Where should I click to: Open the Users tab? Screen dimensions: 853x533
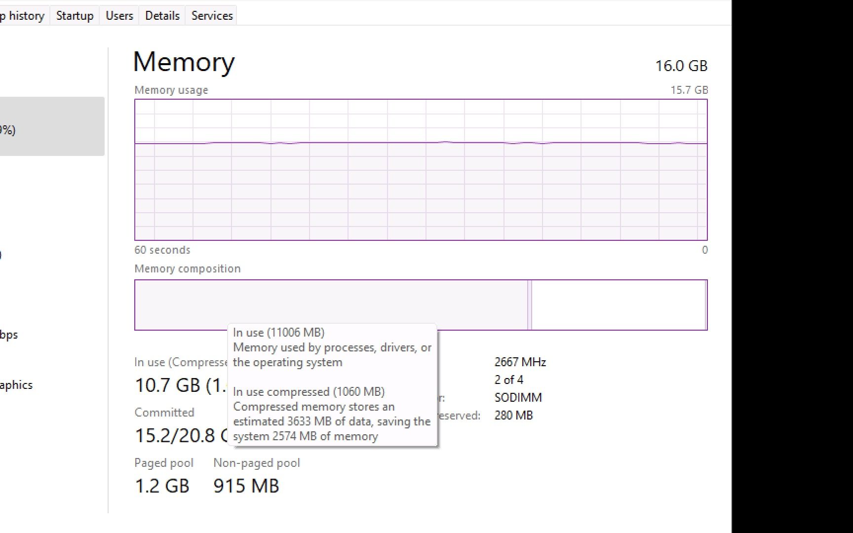(119, 16)
